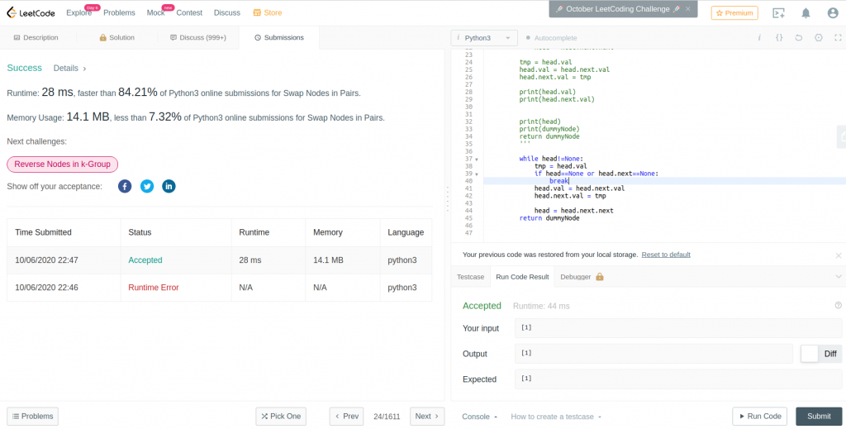Click Reset to default link
Image resolution: width=846 pixels, height=429 pixels.
click(x=665, y=255)
